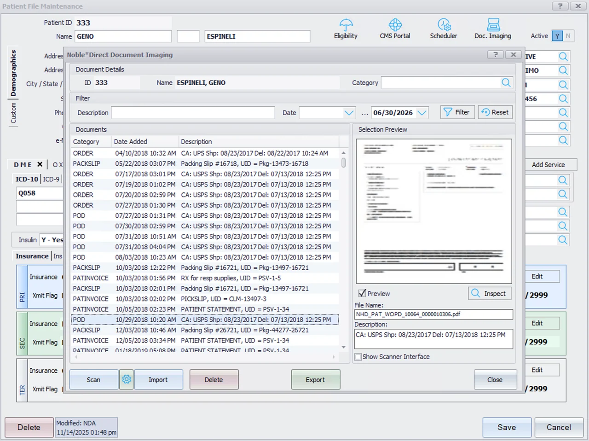The image size is (589, 441).
Task: Select the PACKSLIP 05/22/2018 03:07 PM row
Action: 205,163
